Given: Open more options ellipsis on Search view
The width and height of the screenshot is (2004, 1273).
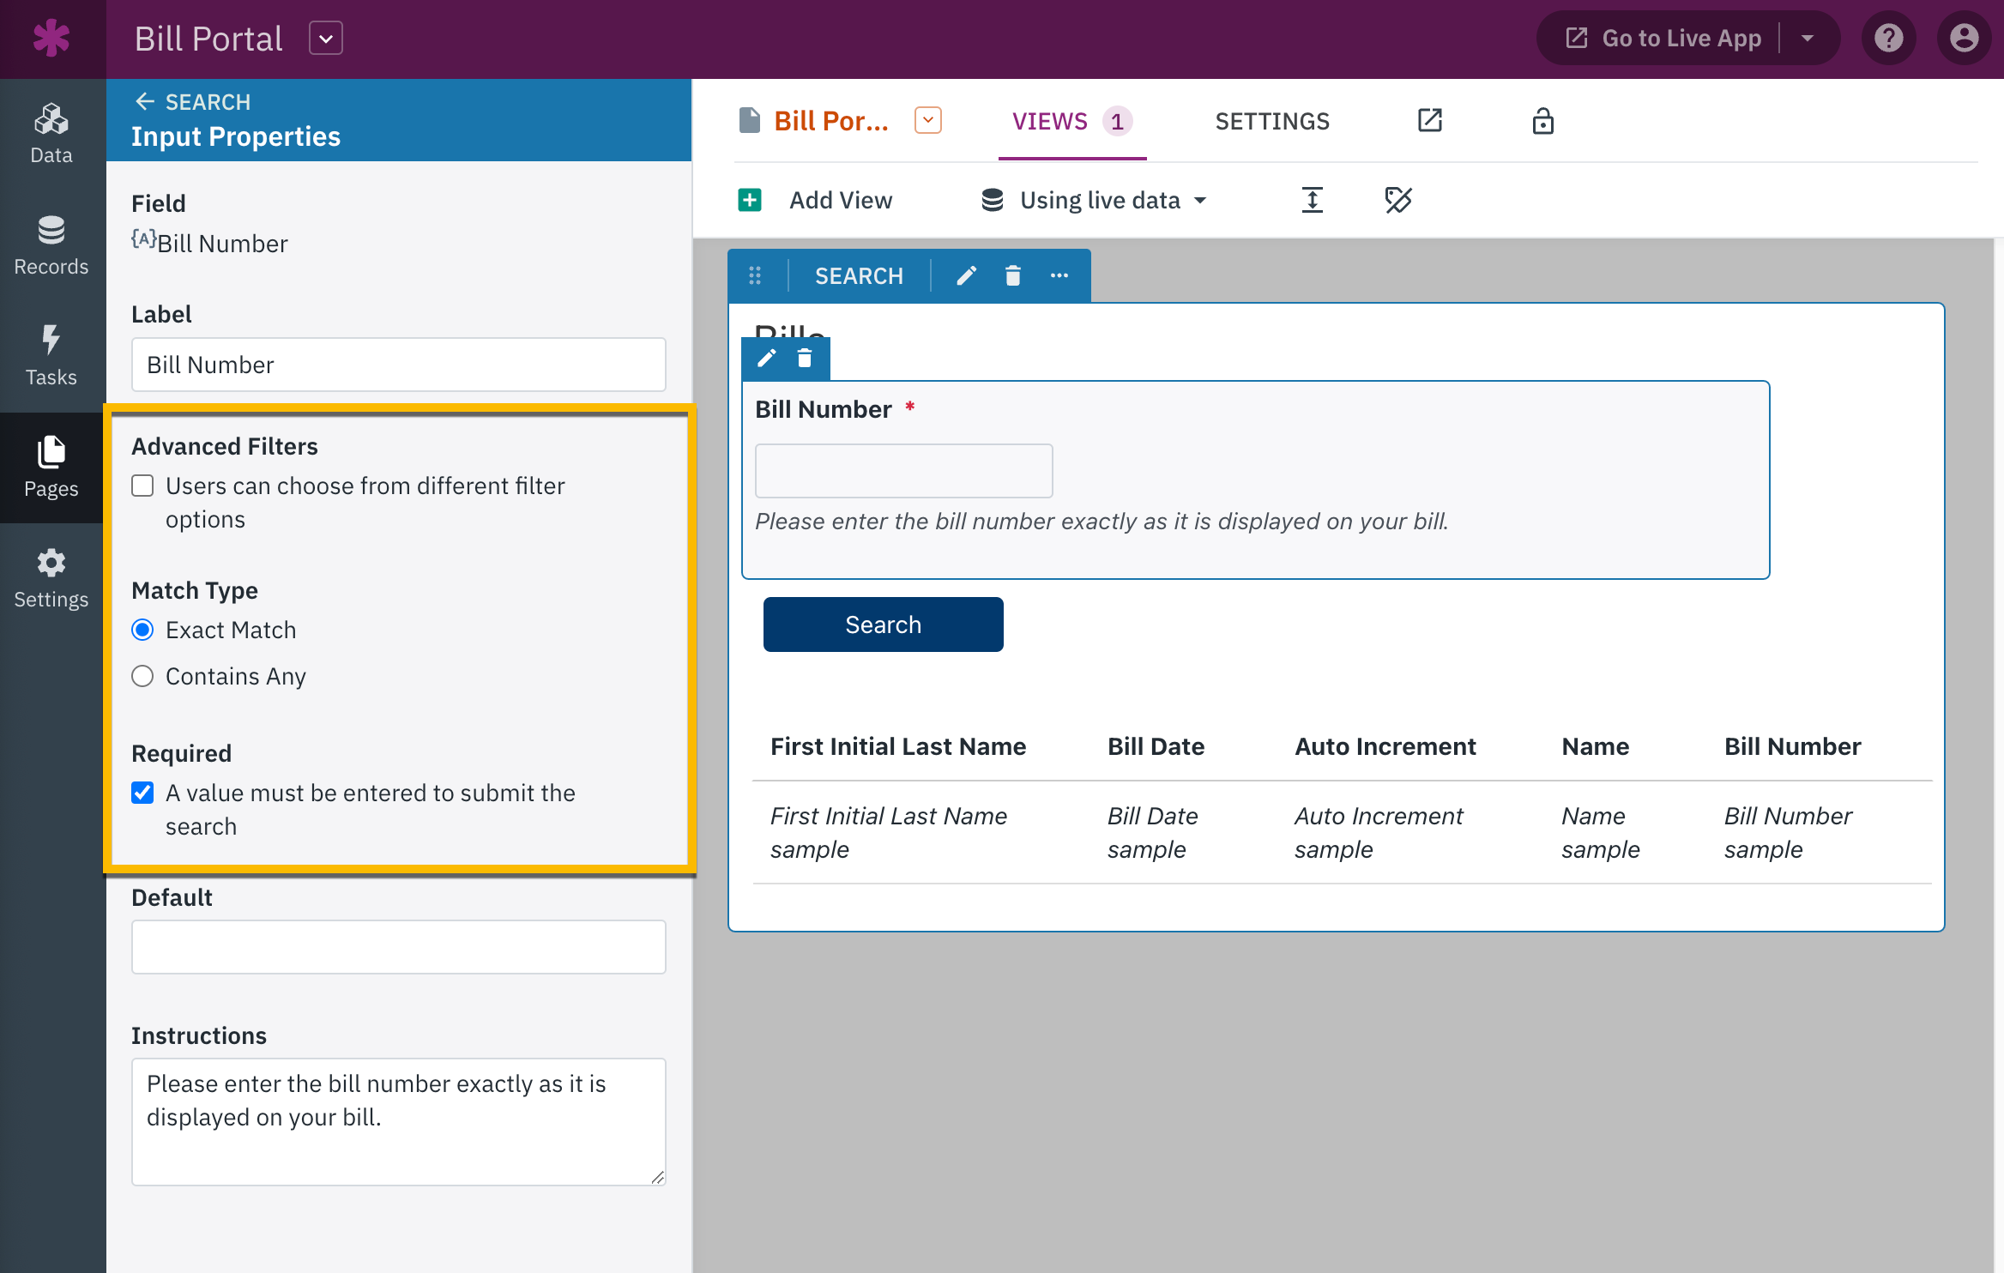Looking at the screenshot, I should pyautogui.click(x=1059, y=276).
